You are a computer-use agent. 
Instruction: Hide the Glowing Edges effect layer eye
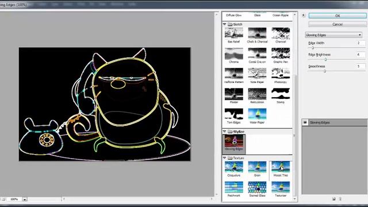tap(305, 122)
